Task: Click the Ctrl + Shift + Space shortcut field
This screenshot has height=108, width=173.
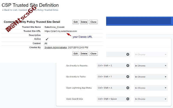Action: tap(114, 99)
